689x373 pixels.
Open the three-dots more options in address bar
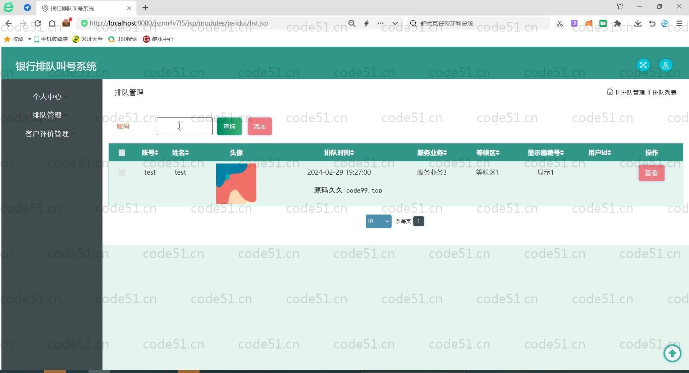380,23
